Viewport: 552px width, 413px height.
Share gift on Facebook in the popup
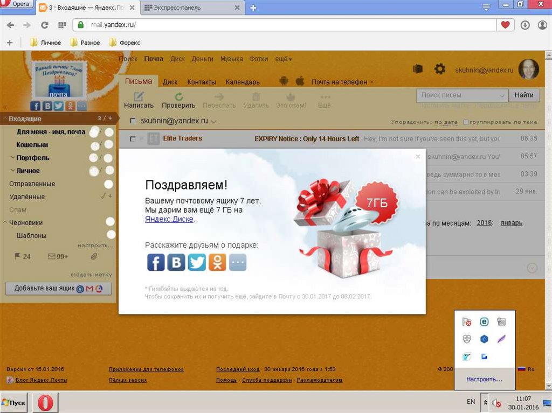point(156,262)
